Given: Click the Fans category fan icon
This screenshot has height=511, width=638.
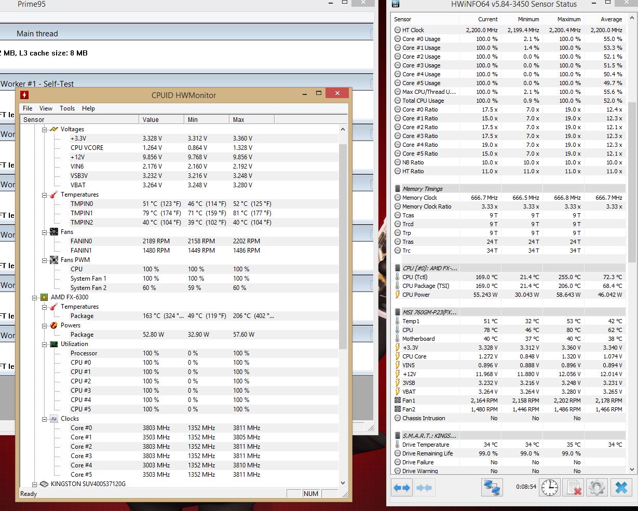Looking at the screenshot, I should [x=53, y=232].
